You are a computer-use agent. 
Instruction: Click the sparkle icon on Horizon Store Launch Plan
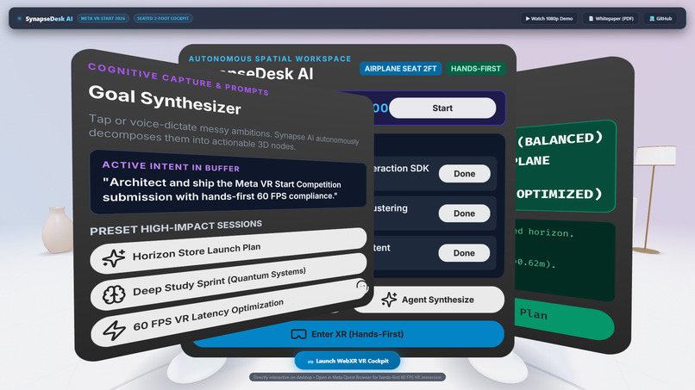114,258
